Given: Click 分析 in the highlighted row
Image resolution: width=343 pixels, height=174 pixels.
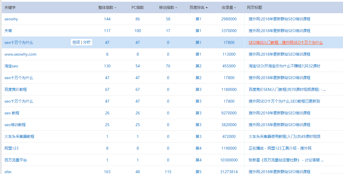Looking at the screenshot, I should [87, 42].
